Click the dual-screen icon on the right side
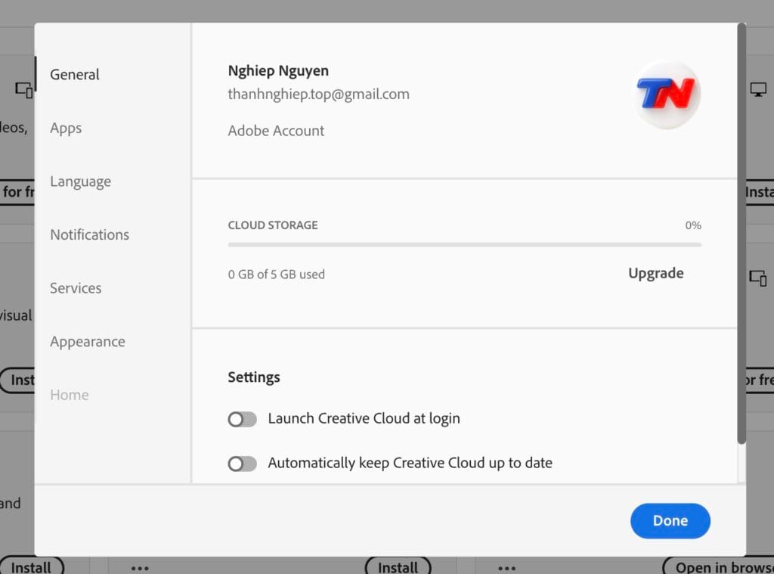 coord(759,279)
